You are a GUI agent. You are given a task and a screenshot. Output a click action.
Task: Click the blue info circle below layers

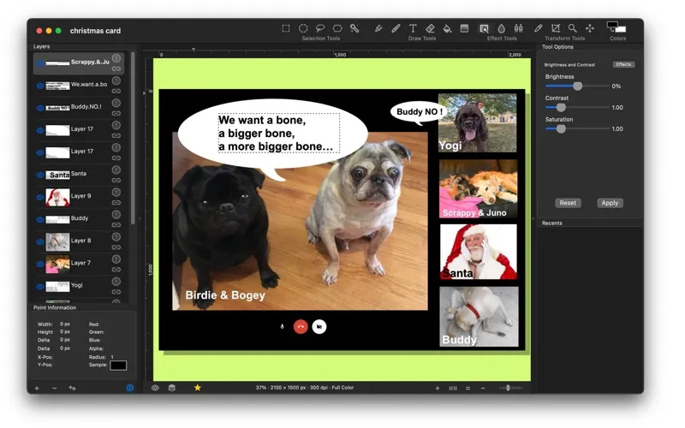130,388
